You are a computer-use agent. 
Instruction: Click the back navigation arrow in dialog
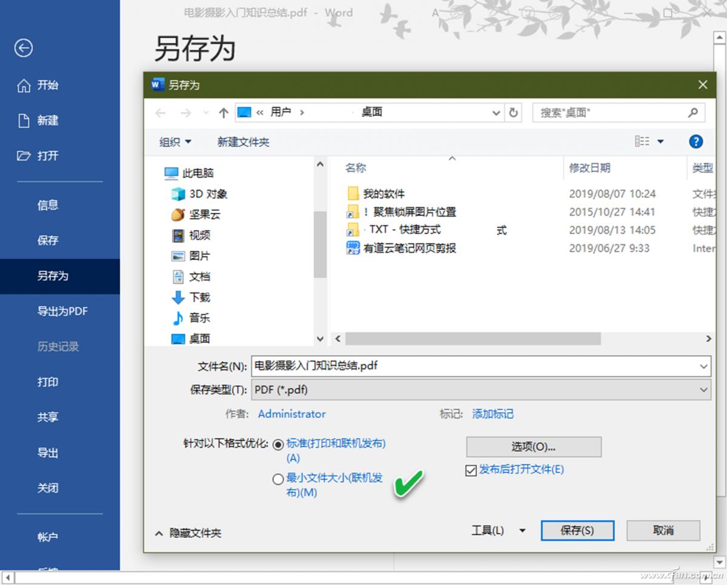tap(161, 113)
